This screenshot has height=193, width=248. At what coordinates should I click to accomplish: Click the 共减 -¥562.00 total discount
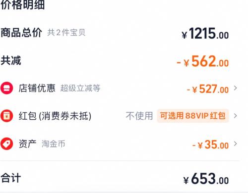pyautogui.click(x=203, y=61)
